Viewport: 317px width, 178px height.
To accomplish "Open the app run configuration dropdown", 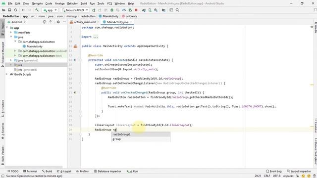I will pyautogui.click(x=51, y=10).
